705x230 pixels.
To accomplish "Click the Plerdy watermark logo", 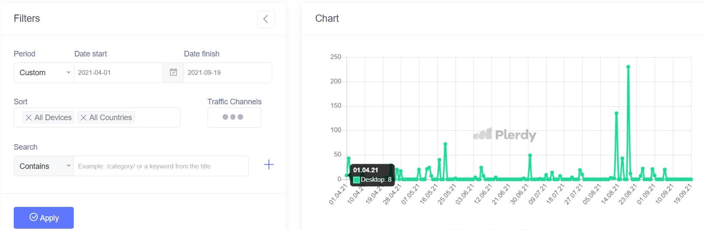I will [504, 135].
